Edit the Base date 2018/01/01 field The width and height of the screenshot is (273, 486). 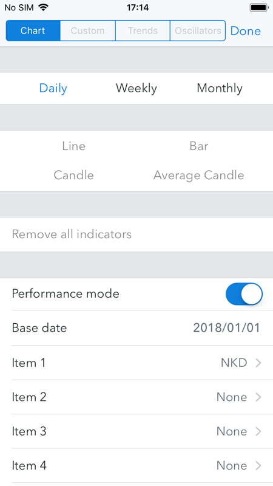click(x=136, y=328)
